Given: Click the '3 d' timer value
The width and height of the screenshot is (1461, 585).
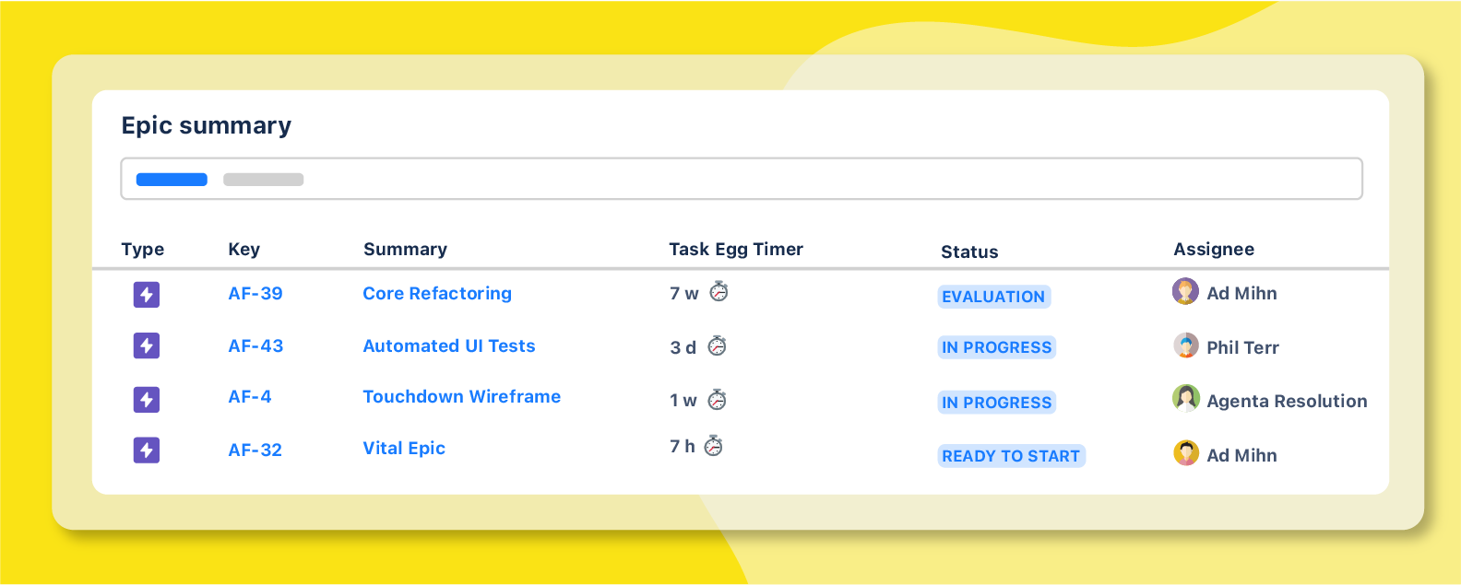Looking at the screenshot, I should pyautogui.click(x=683, y=347).
